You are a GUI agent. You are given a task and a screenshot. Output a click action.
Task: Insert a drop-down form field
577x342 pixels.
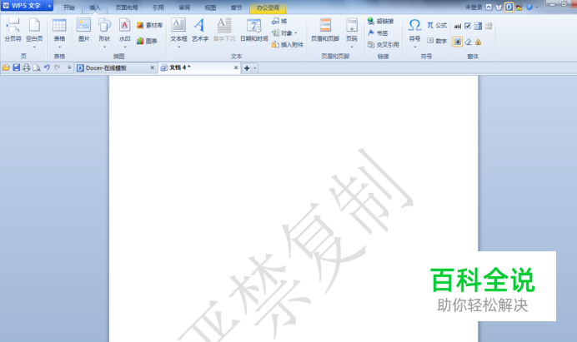(478, 26)
